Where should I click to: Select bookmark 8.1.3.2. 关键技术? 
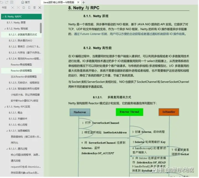18,119
